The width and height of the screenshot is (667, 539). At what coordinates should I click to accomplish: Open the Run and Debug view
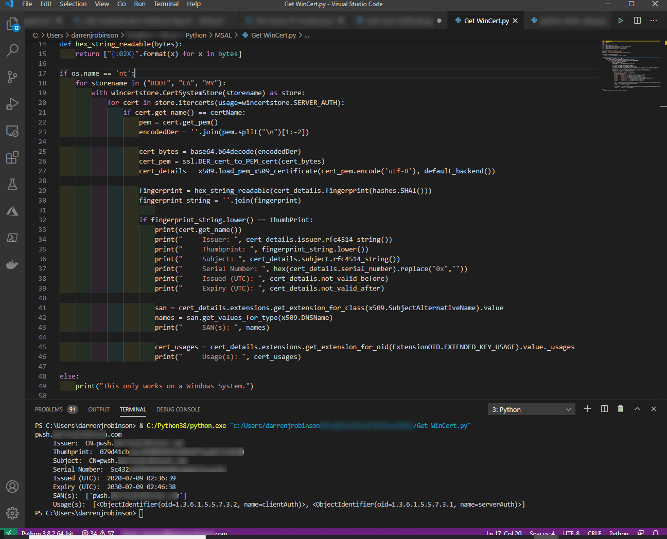(x=12, y=104)
